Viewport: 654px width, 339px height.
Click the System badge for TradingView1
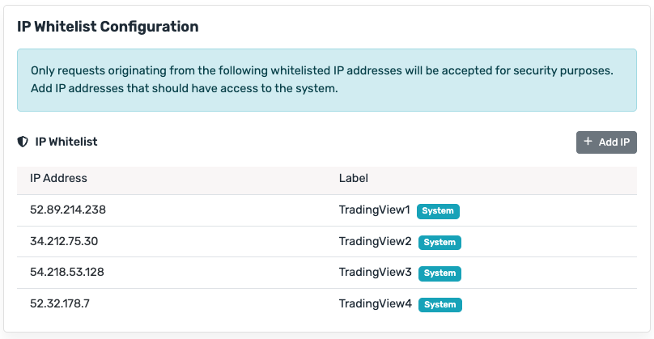(439, 211)
